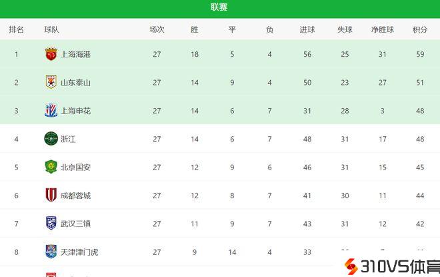Screen dimensions: 440x277
Task: Click the 进球 (Goals For) column header
Action: tap(307, 29)
